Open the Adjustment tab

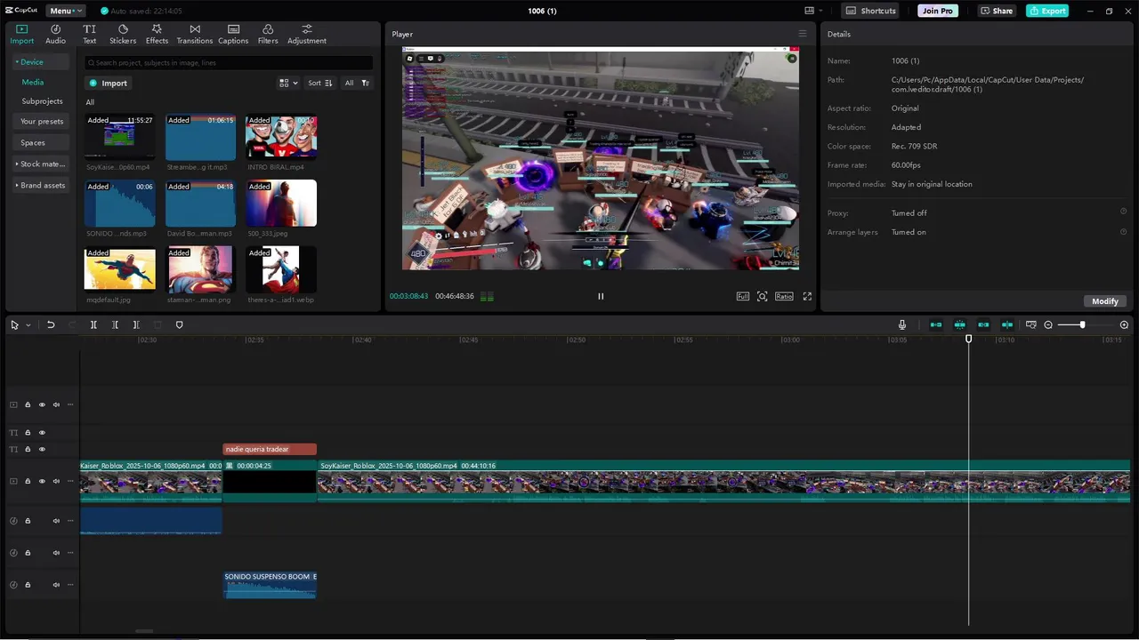coord(307,35)
